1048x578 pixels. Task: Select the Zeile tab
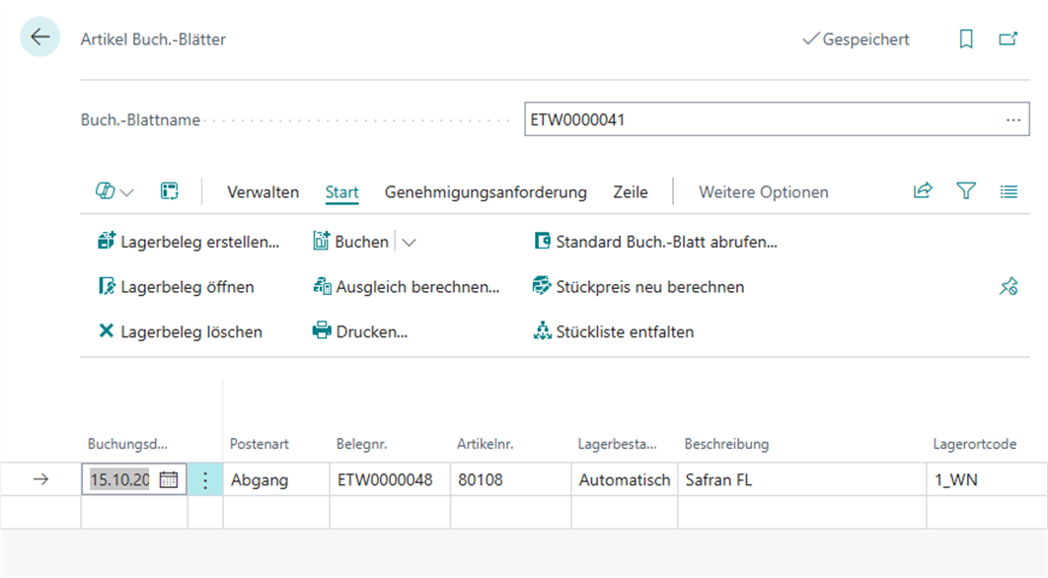point(631,192)
